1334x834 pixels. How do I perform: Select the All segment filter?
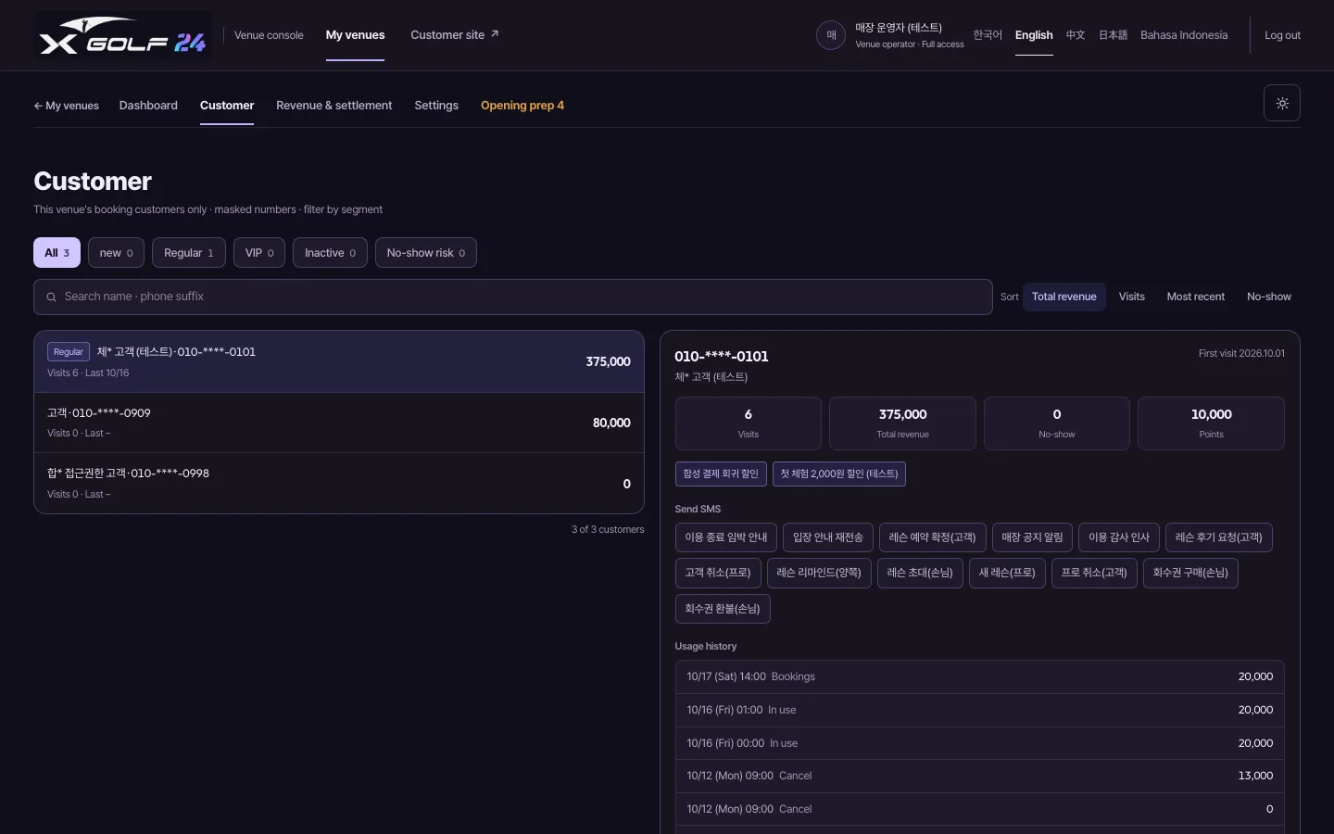[57, 253]
